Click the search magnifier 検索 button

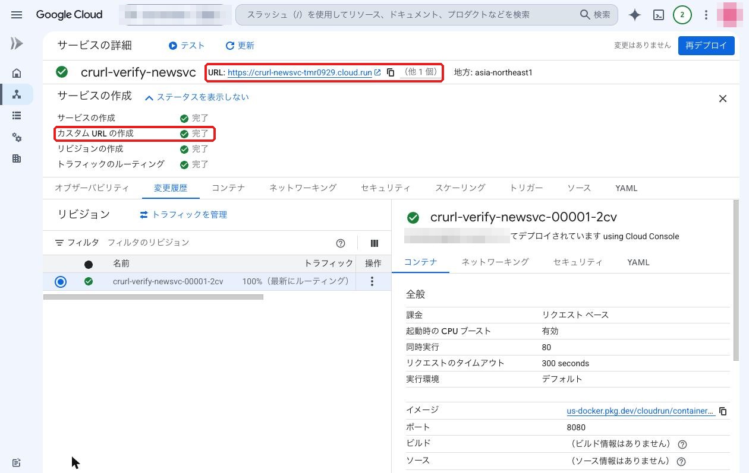click(x=596, y=15)
